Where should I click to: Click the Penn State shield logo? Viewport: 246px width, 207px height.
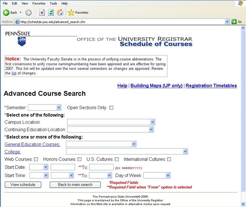point(22,42)
